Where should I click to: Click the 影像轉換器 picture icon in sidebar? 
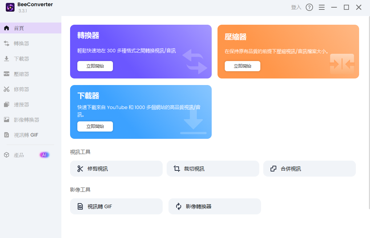click(x=7, y=120)
